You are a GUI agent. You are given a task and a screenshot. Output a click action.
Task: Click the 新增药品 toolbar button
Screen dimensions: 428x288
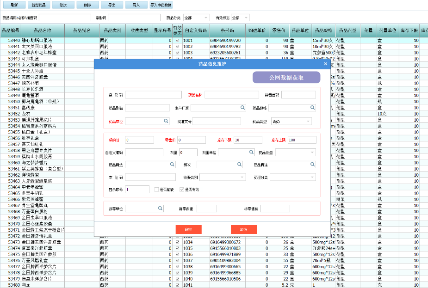pyautogui.click(x=39, y=5)
